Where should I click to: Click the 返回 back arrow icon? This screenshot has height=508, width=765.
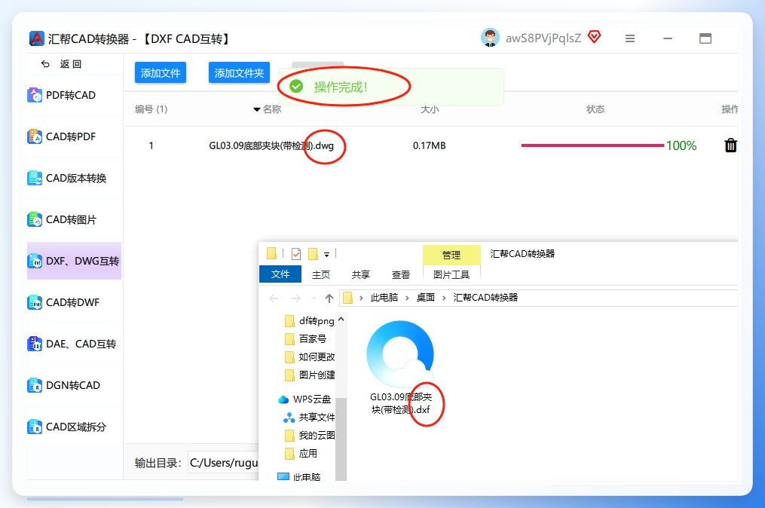point(45,64)
